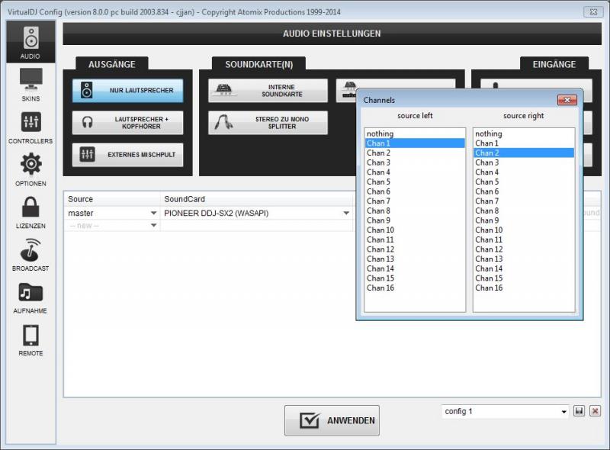610x450 pixels.
Task: Select Chan 8 in source right list
Action: pyautogui.click(x=524, y=211)
